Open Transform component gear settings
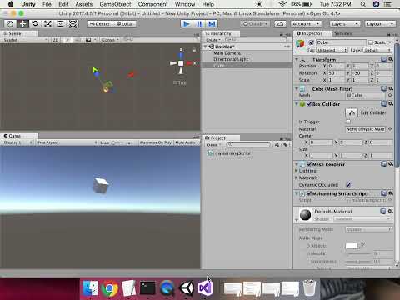 pyautogui.click(x=390, y=59)
